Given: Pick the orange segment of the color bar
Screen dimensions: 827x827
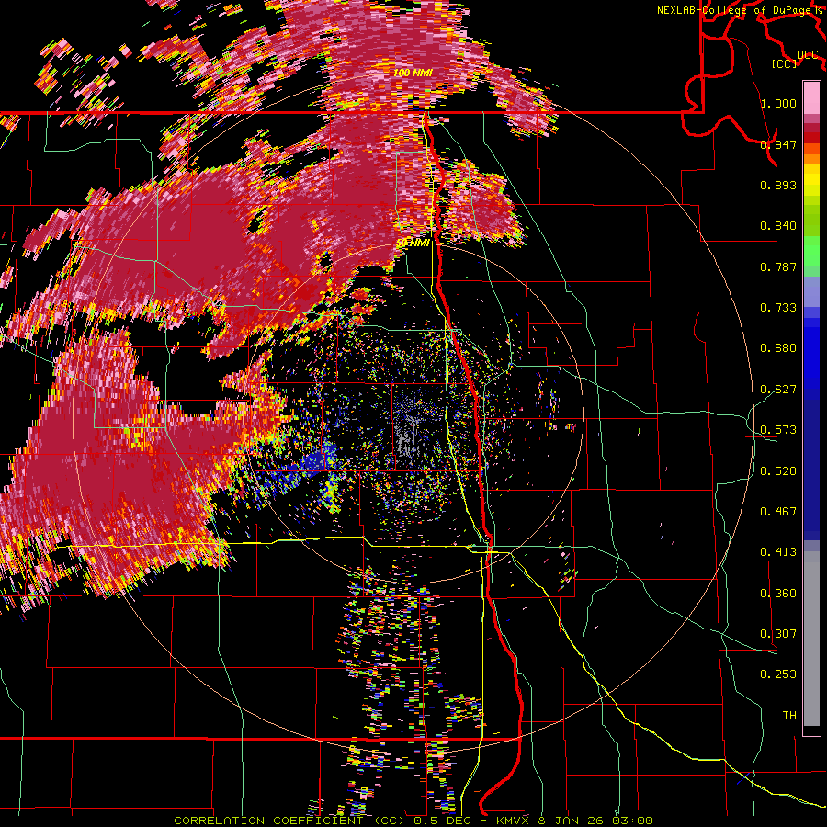Looking at the screenshot, I should click(x=811, y=158).
